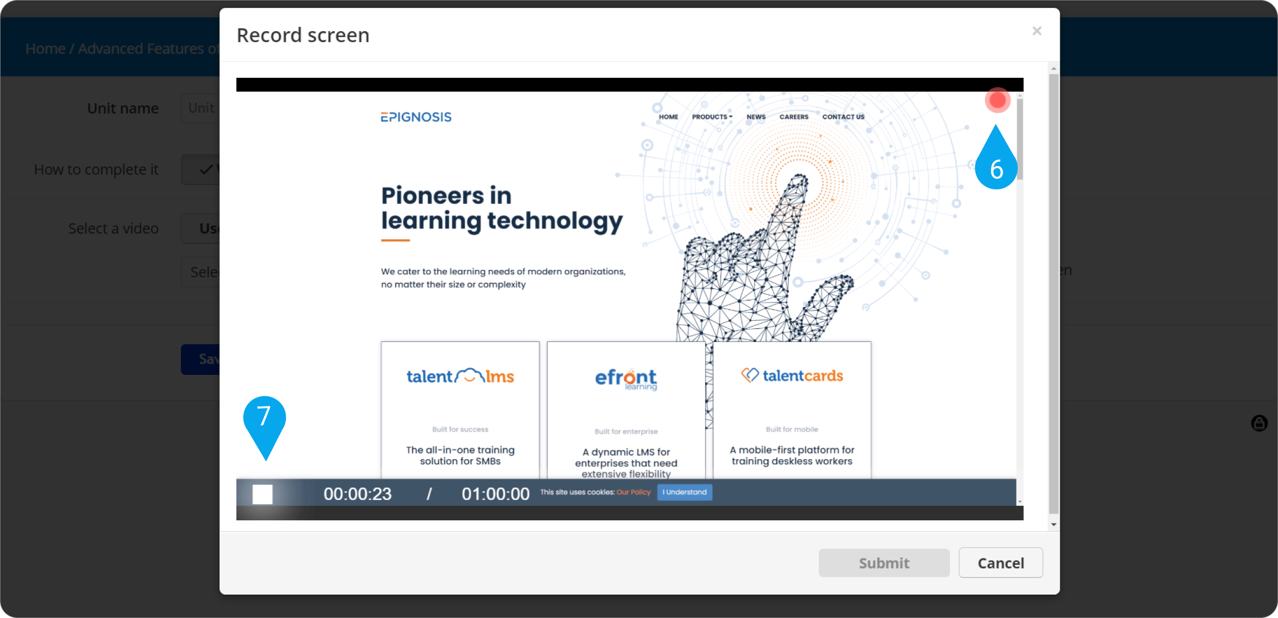Viewport: 1278px width, 618px height.
Task: Expand the PRODUCTS dropdown menu item
Action: (x=711, y=117)
